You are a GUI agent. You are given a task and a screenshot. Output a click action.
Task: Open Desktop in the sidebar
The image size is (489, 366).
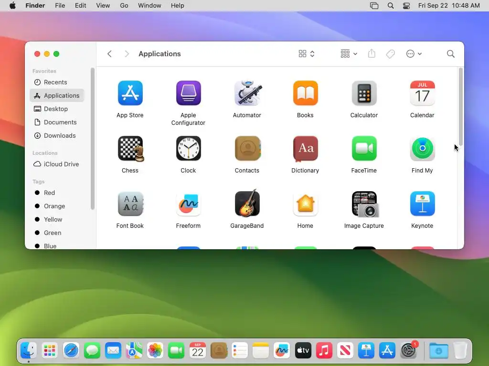click(x=57, y=109)
